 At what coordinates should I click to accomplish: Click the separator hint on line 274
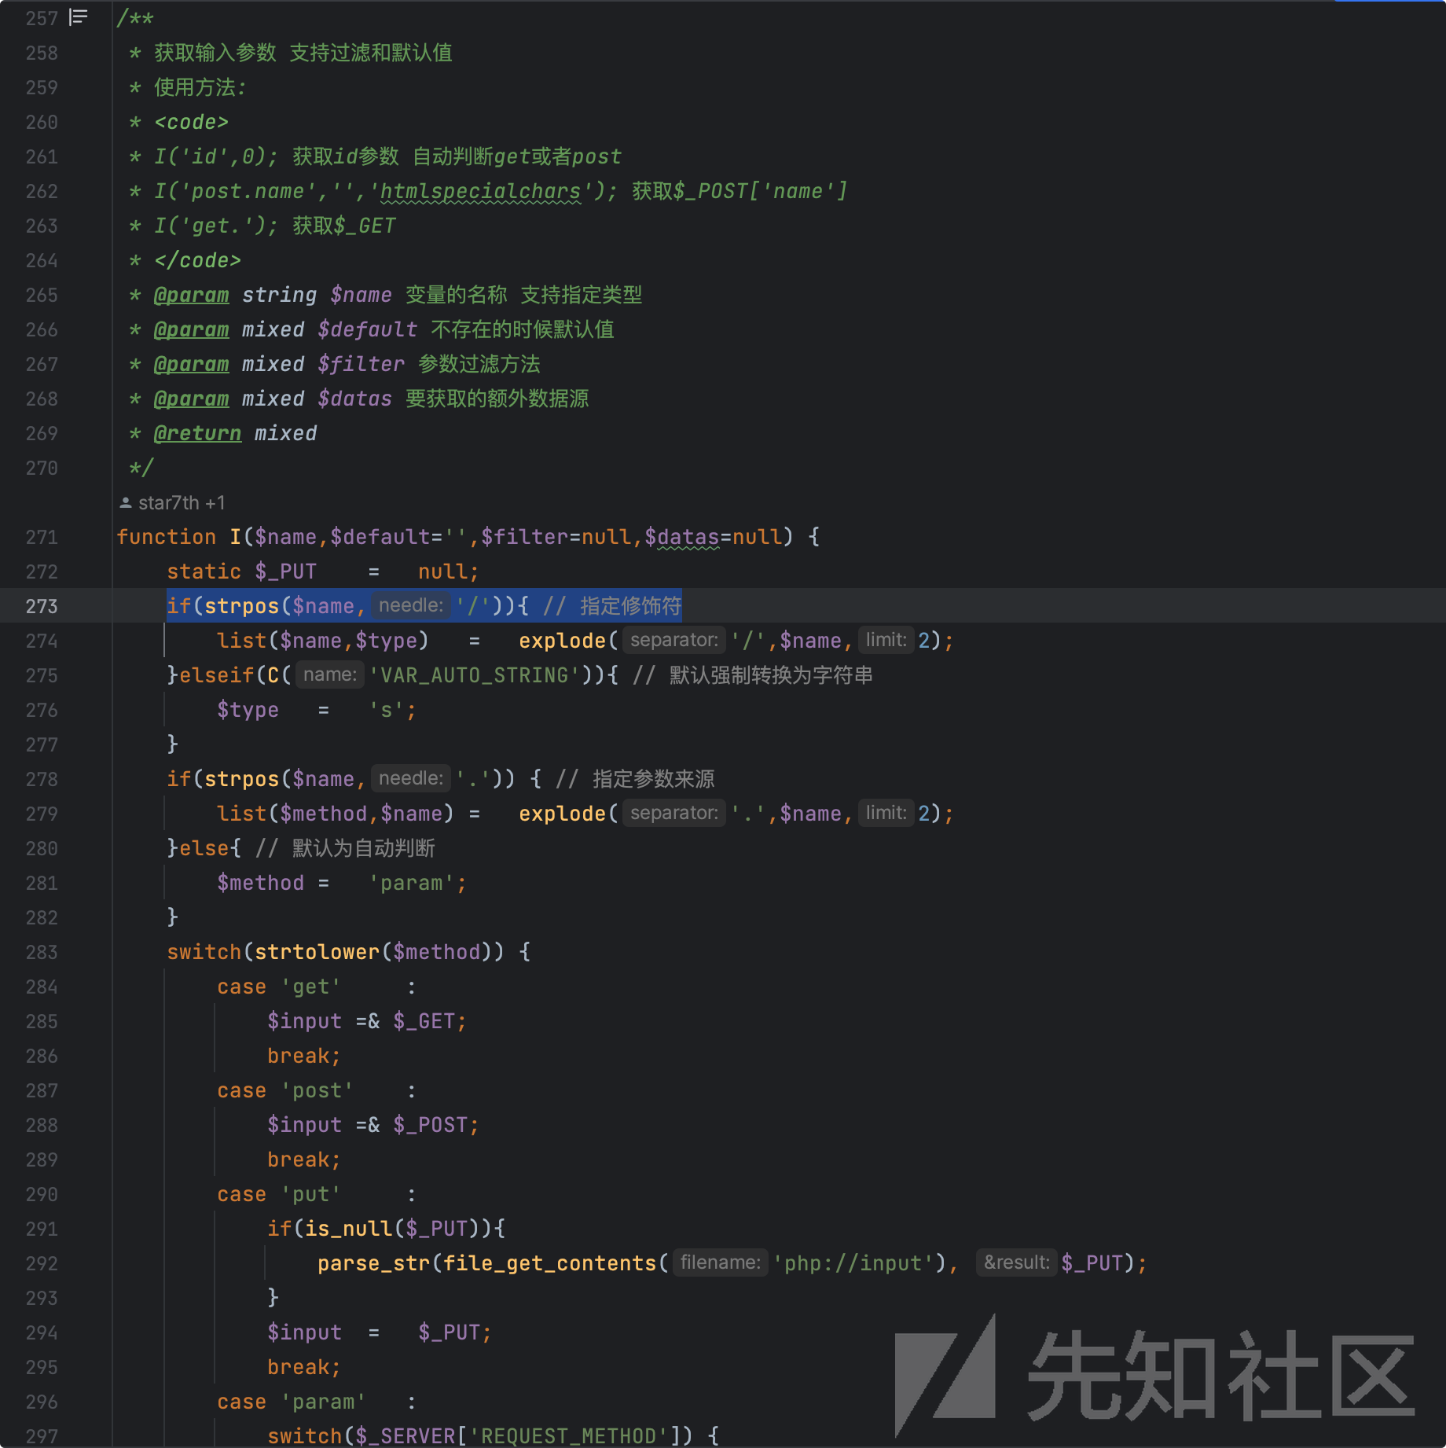tap(674, 640)
